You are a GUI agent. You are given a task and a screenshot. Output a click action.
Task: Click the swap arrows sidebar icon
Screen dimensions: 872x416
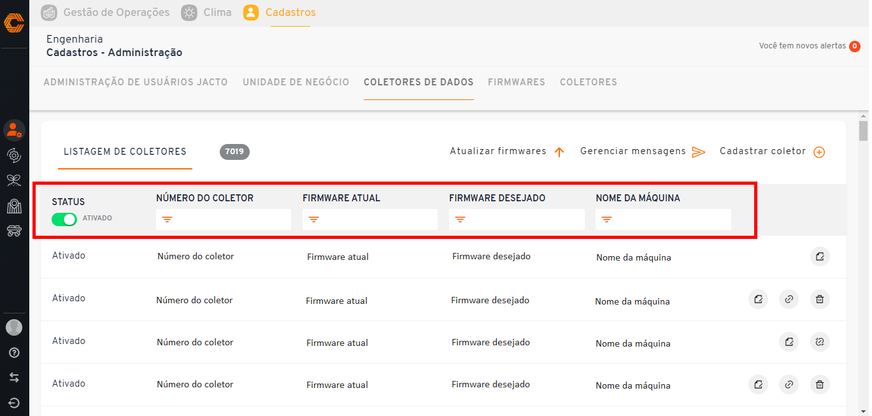[14, 377]
